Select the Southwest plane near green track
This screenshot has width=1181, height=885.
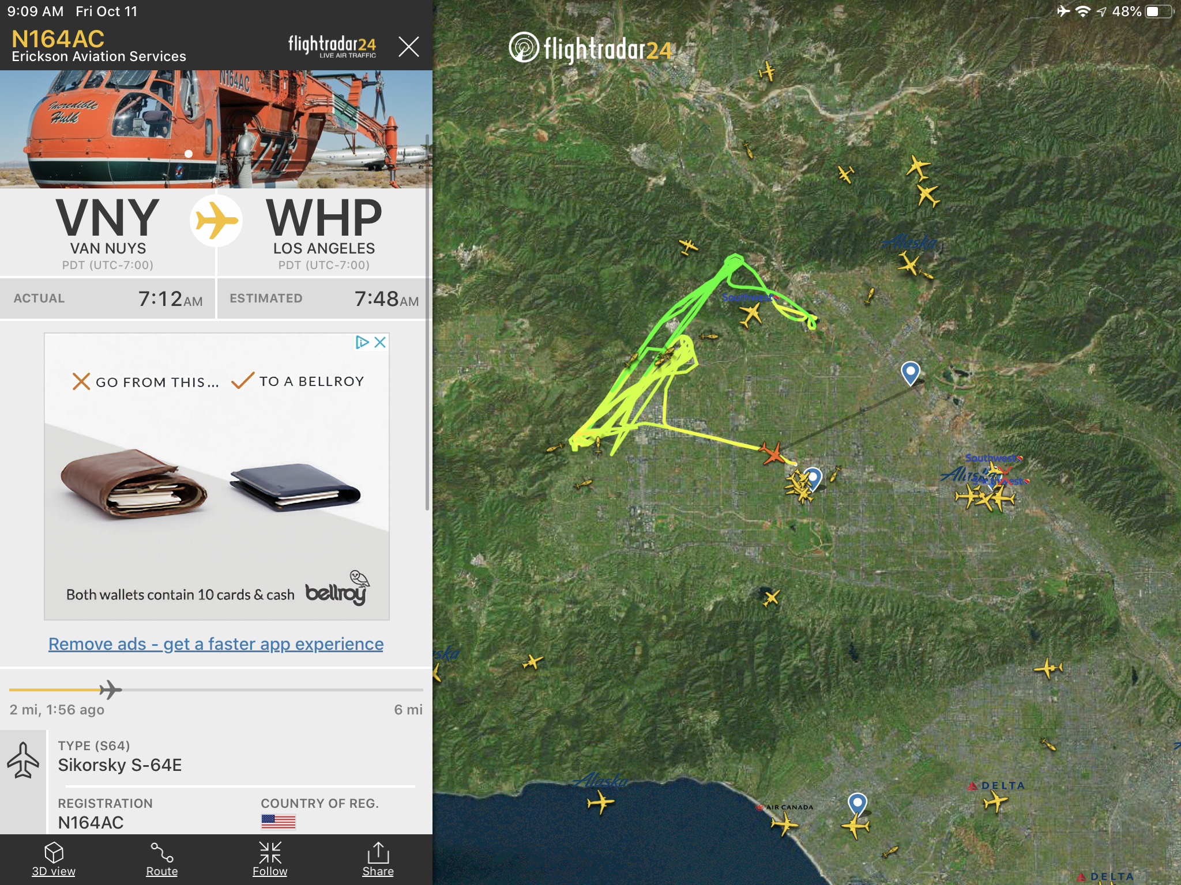point(751,315)
